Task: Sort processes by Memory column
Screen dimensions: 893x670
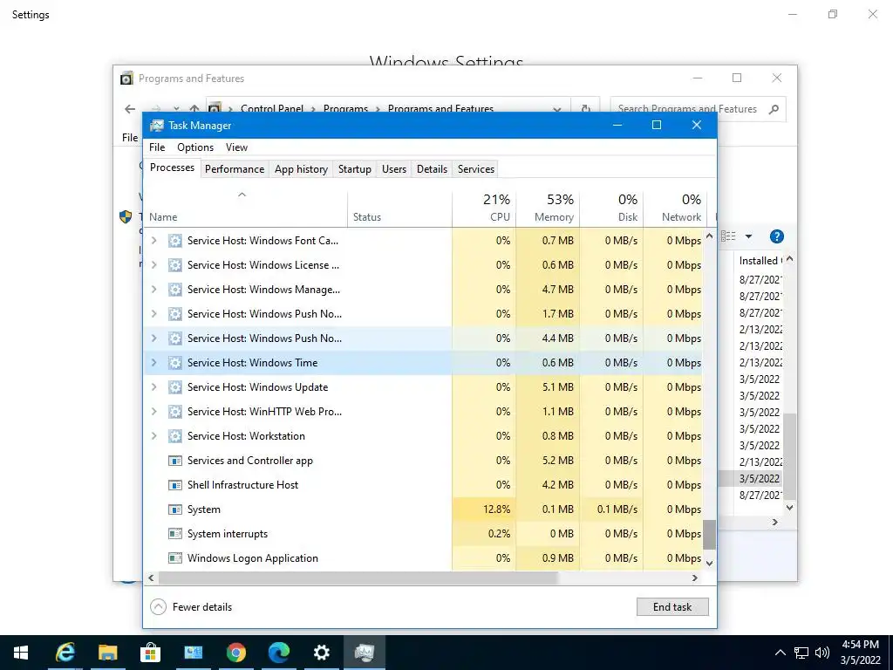Action: pos(548,209)
